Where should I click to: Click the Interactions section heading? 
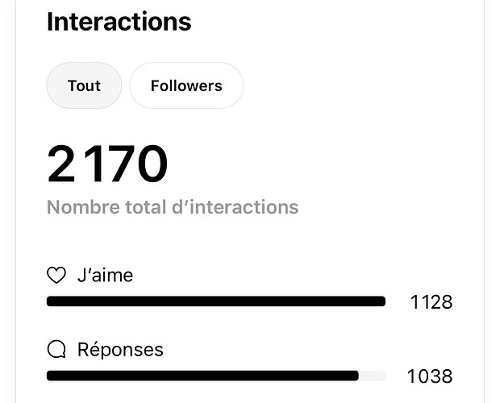[119, 22]
